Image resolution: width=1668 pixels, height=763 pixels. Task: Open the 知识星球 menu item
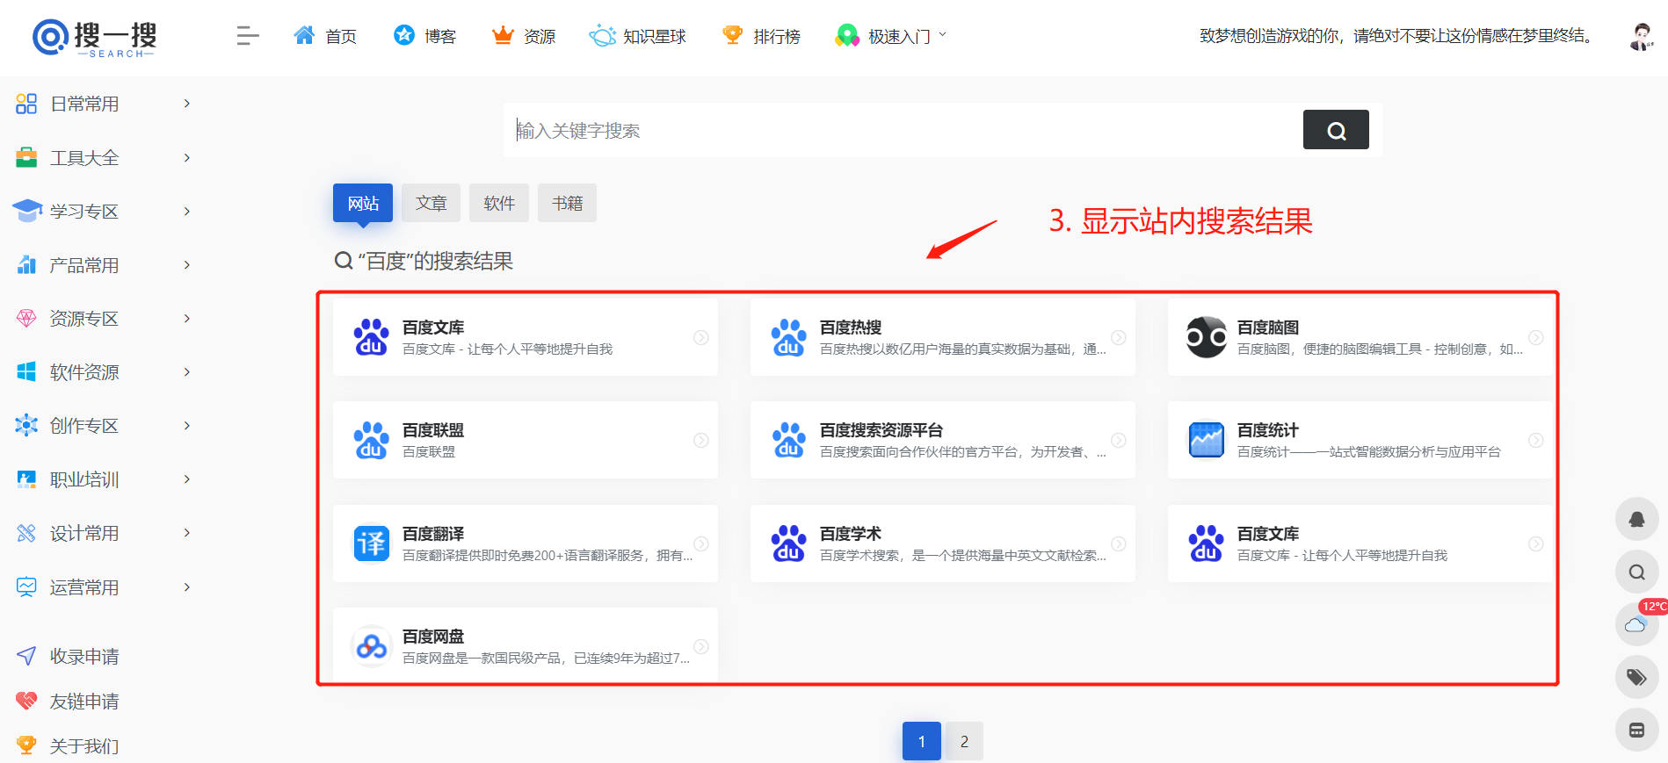pos(638,36)
